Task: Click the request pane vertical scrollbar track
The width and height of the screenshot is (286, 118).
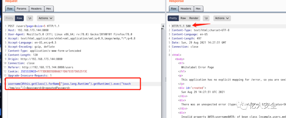Action: (x=163, y=73)
